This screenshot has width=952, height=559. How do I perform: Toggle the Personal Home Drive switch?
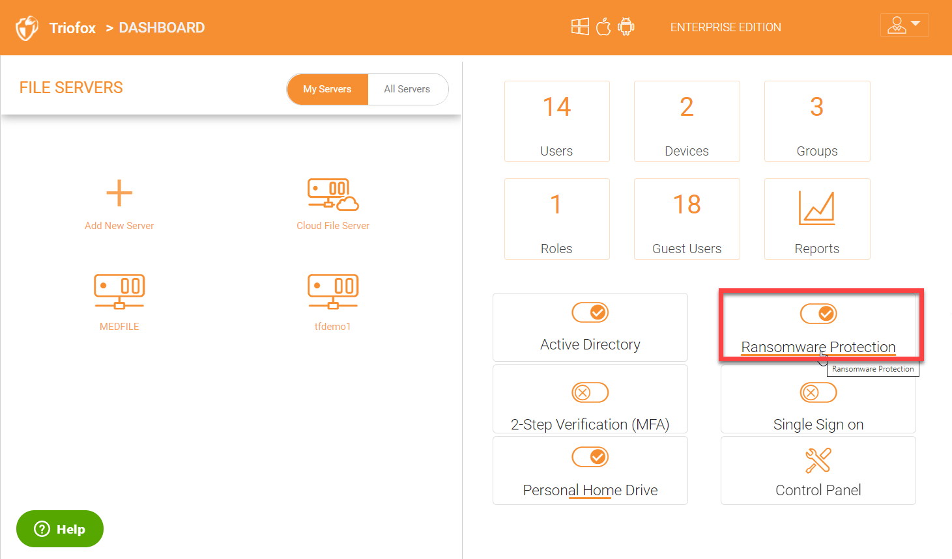click(x=590, y=457)
